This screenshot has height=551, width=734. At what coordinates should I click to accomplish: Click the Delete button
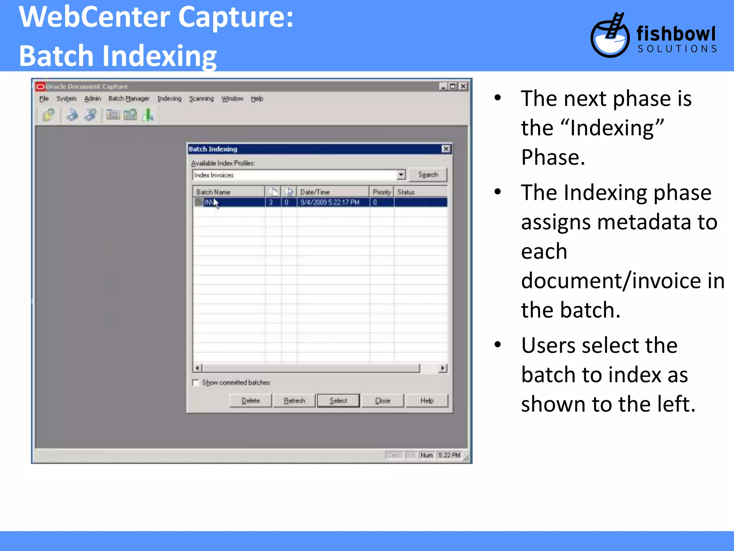click(251, 400)
